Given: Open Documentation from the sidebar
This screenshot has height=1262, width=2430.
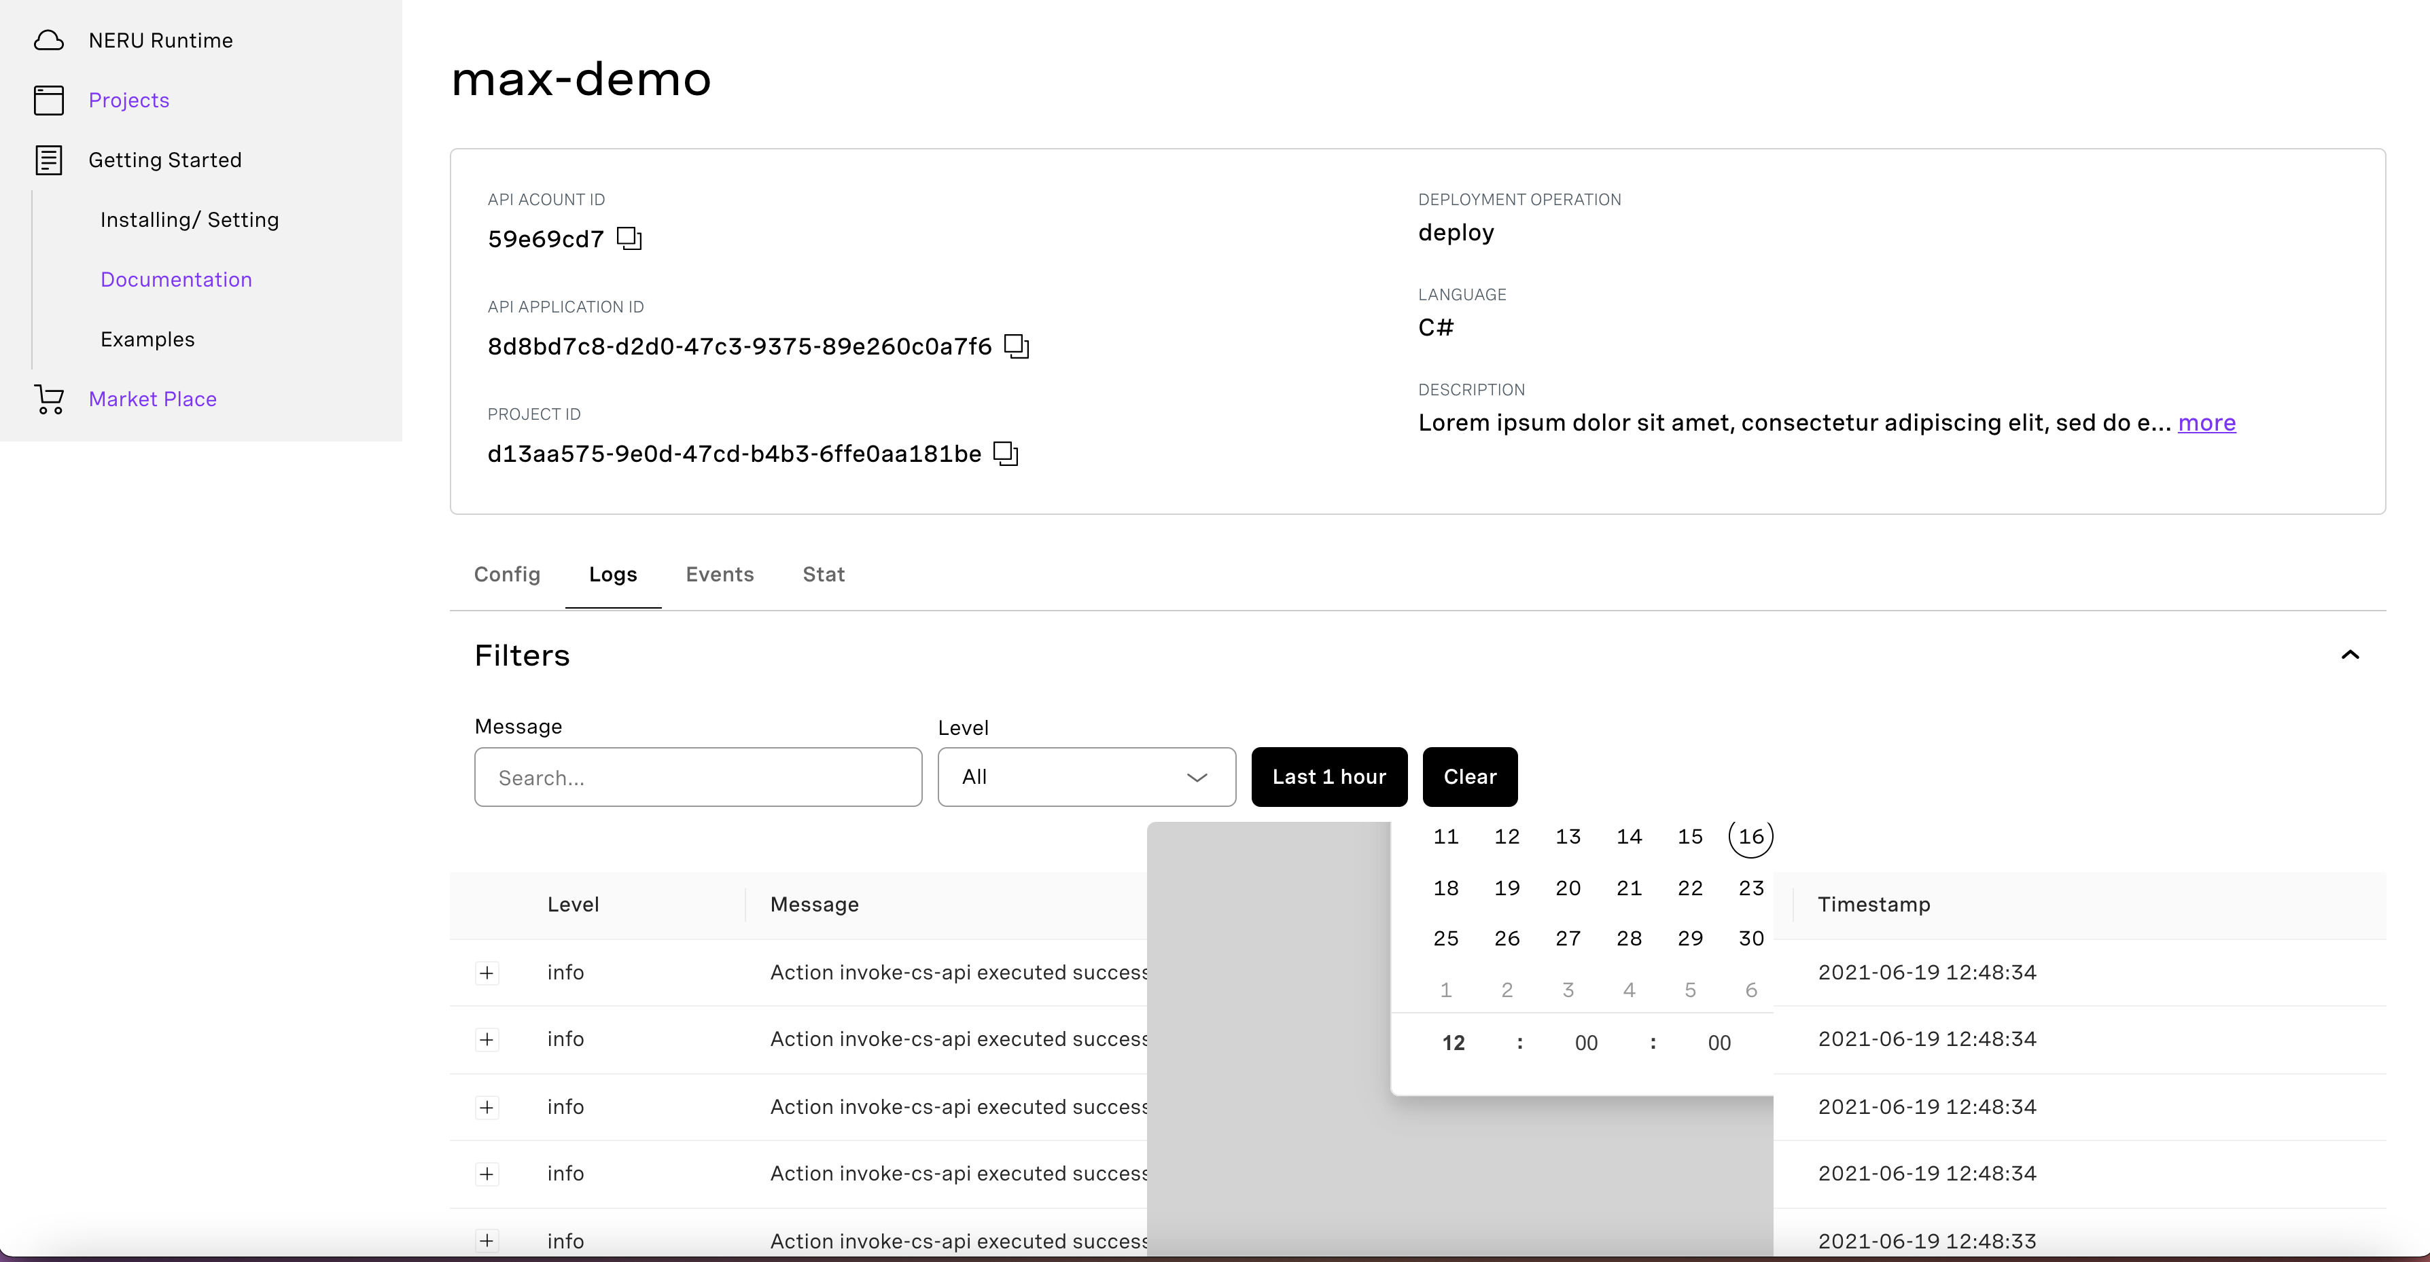Looking at the screenshot, I should [x=177, y=279].
